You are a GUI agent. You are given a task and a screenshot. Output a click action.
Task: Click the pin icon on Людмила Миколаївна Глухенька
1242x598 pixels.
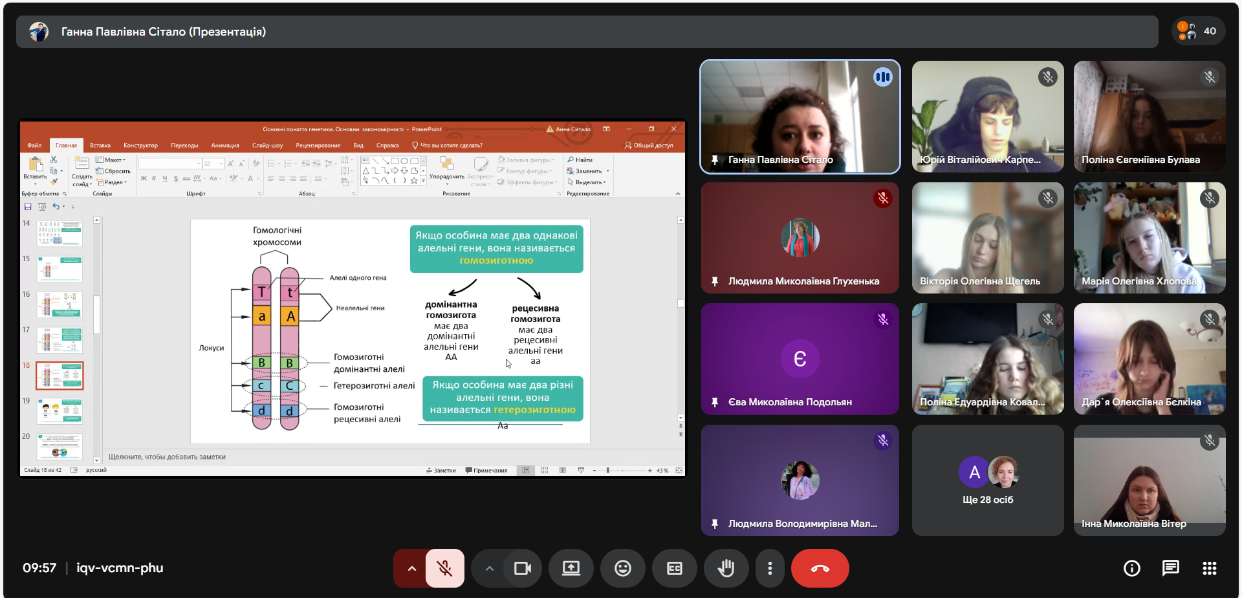715,281
